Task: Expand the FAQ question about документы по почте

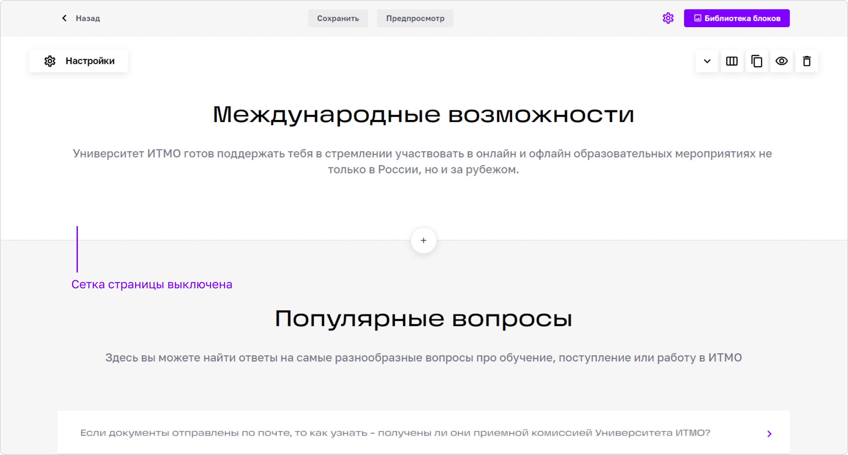Action: click(x=423, y=432)
